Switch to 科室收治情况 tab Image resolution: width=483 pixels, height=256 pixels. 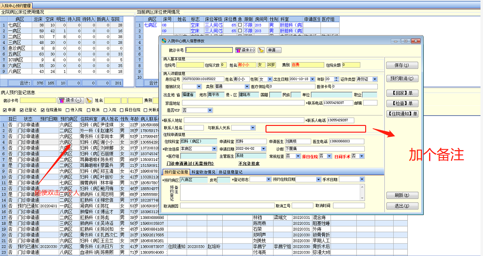[x=203, y=171]
